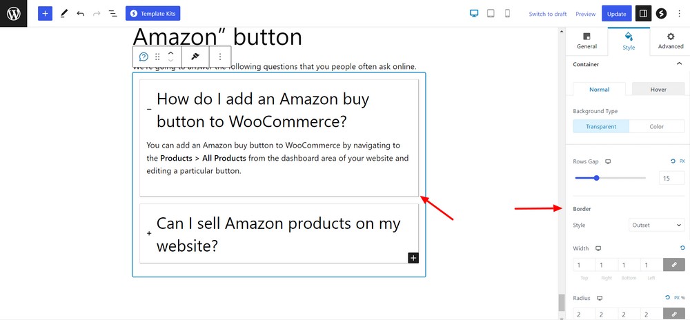Click the WordPress logo icon
Screen dimensions: 690x320
click(13, 13)
